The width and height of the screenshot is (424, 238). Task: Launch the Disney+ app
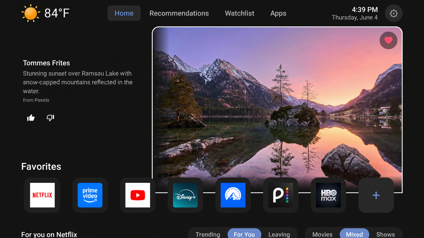click(x=185, y=195)
